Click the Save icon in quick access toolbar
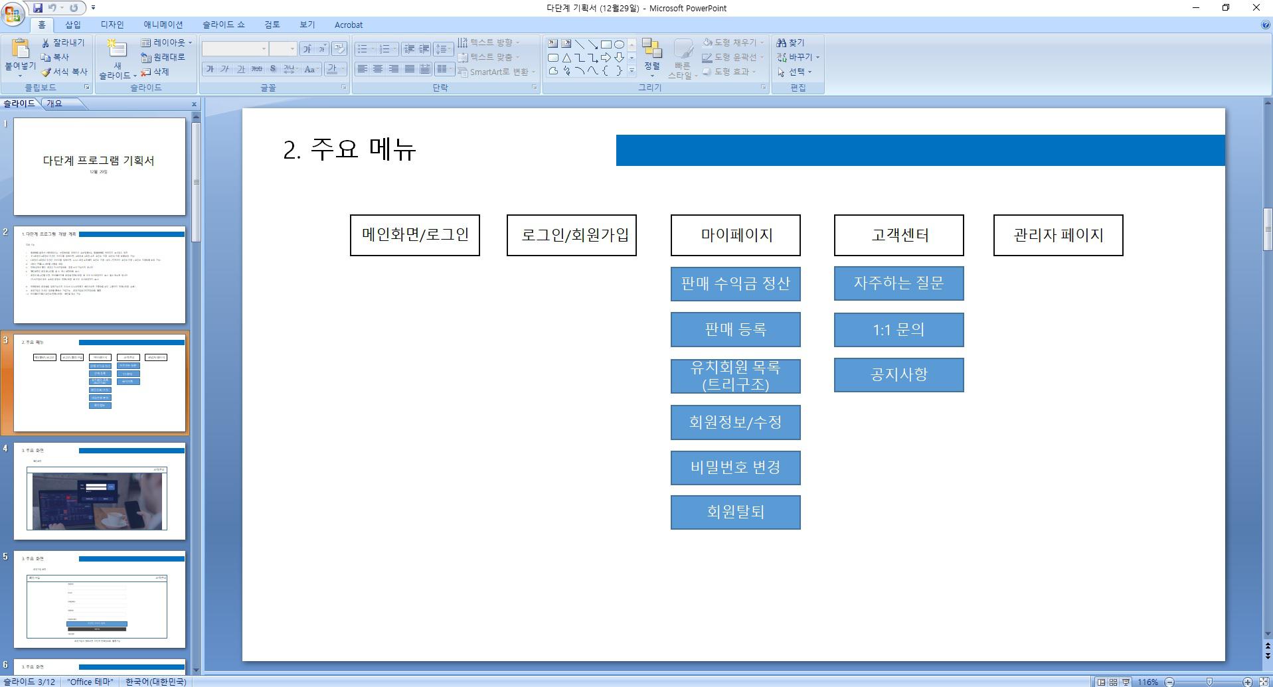This screenshot has height=687, width=1273. [x=38, y=8]
